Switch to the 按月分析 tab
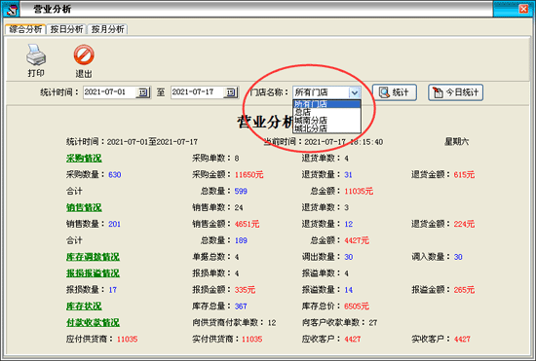The image size is (536, 361). point(107,29)
